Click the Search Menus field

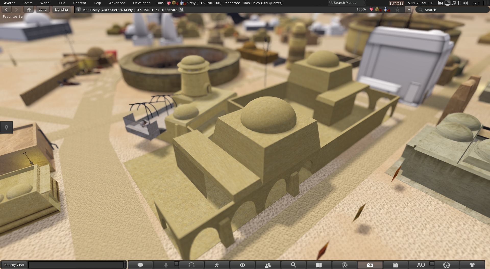[x=347, y=3]
